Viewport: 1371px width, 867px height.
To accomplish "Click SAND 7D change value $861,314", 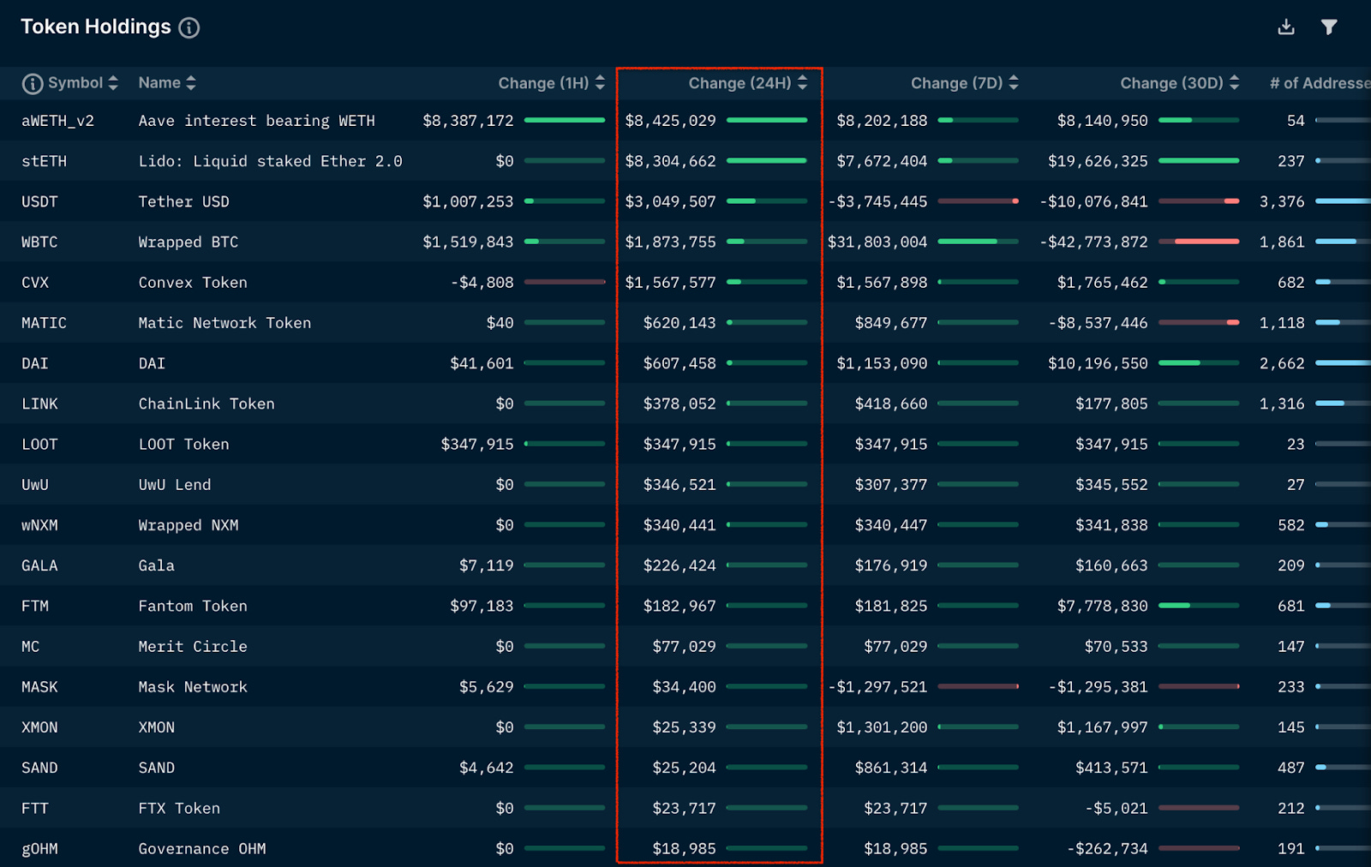I will pyautogui.click(x=891, y=768).
